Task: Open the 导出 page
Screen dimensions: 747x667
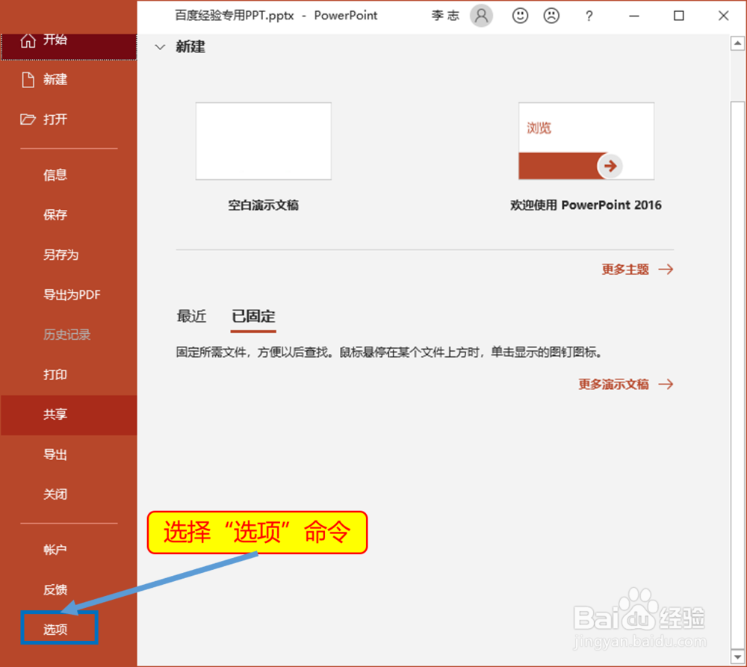Action: 69,455
